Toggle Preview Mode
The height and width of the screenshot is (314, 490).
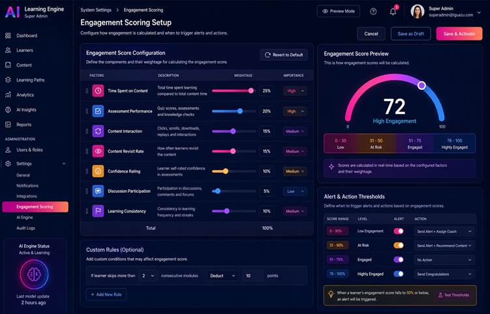339,11
